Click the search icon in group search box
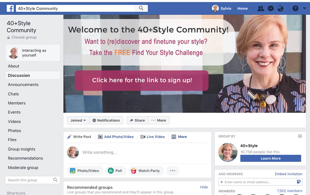310x195 pixels. 55,180
